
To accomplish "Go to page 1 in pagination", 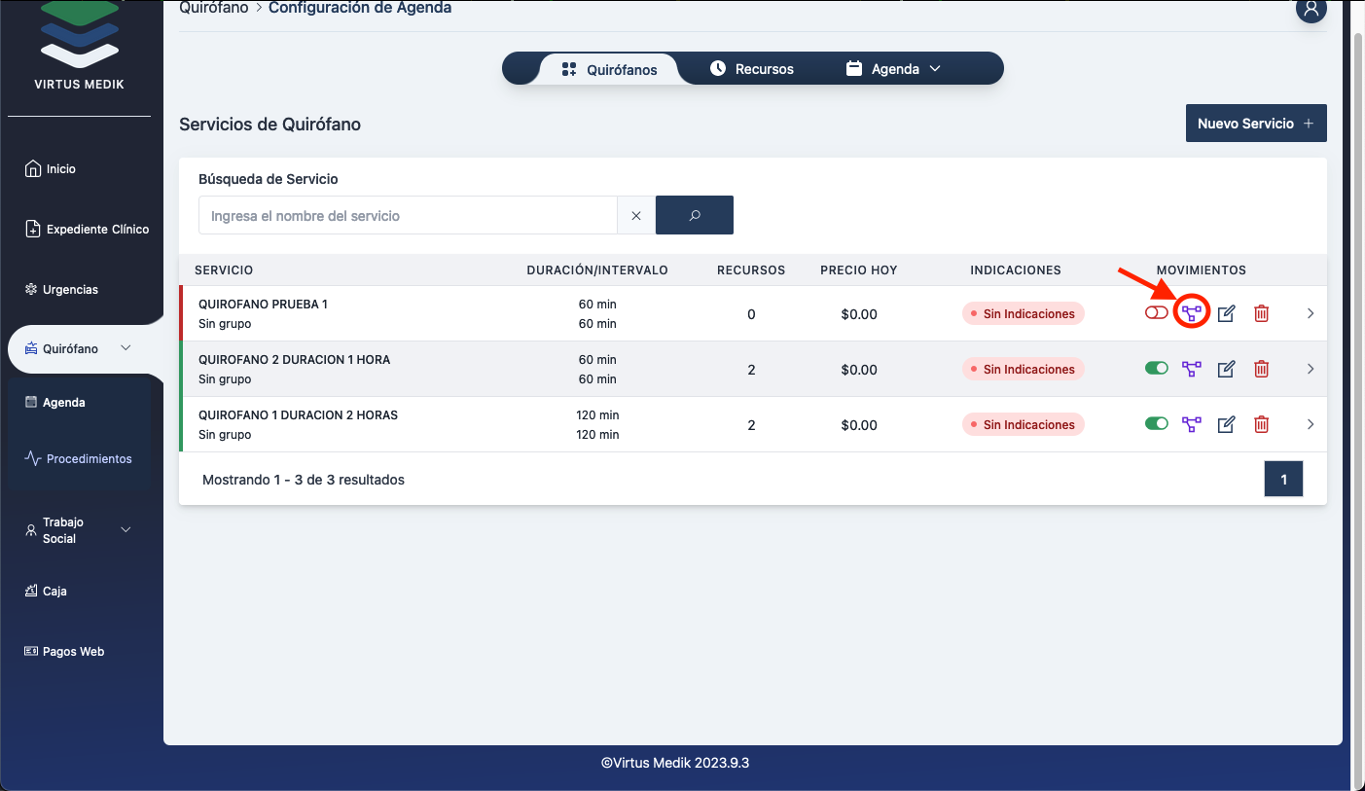I will click(x=1282, y=479).
